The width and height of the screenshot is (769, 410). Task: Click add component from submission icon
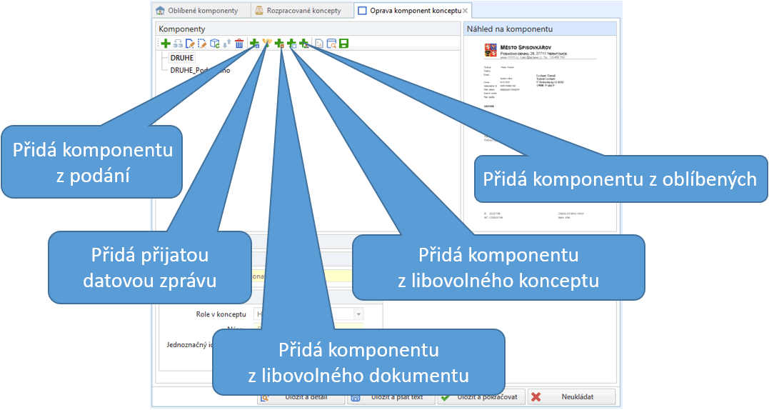tap(254, 44)
